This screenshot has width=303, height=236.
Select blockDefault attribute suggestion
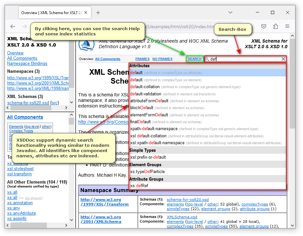tap(142, 108)
